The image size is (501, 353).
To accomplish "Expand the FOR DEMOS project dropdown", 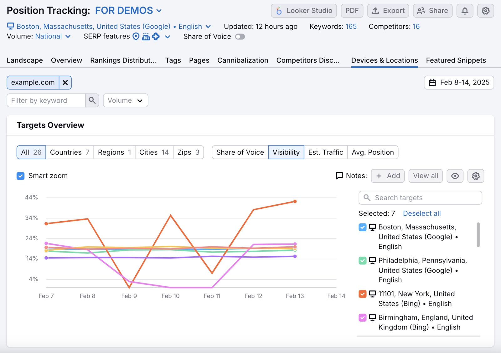I will coord(158,10).
